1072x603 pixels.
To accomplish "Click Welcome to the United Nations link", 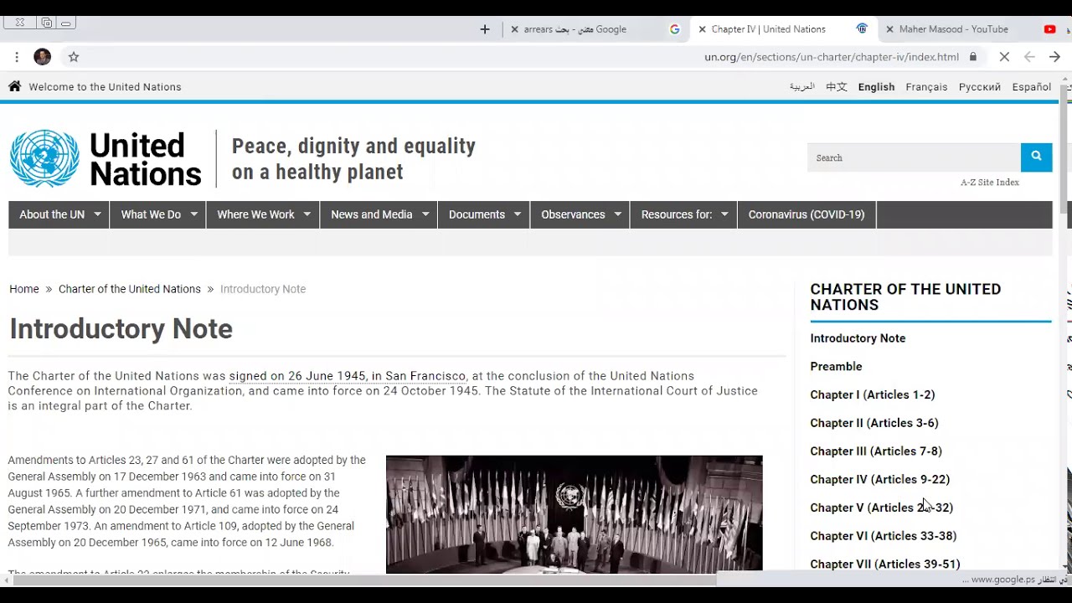I will click(105, 87).
